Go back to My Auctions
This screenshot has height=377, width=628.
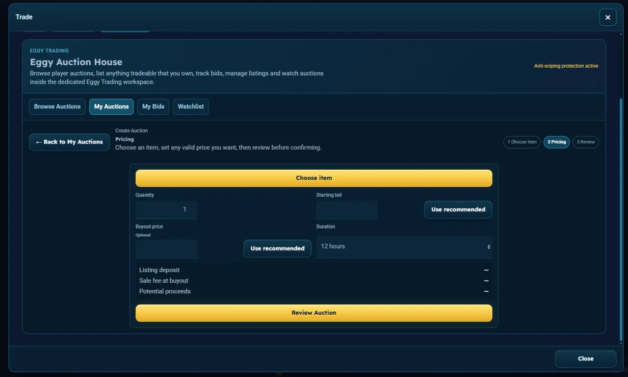(x=69, y=142)
